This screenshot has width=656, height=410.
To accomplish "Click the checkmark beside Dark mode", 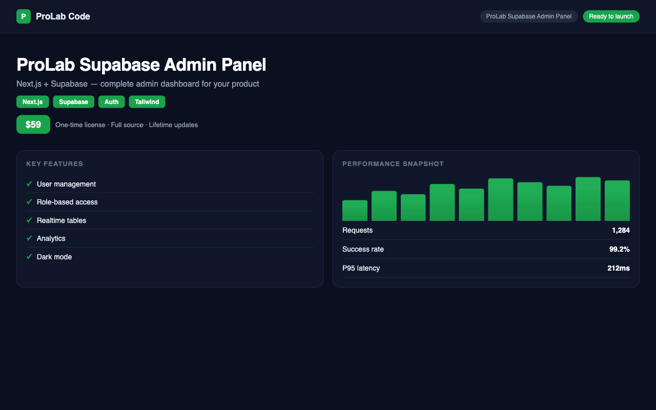I will pyautogui.click(x=29, y=257).
